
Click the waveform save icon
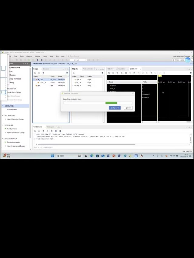point(113,73)
